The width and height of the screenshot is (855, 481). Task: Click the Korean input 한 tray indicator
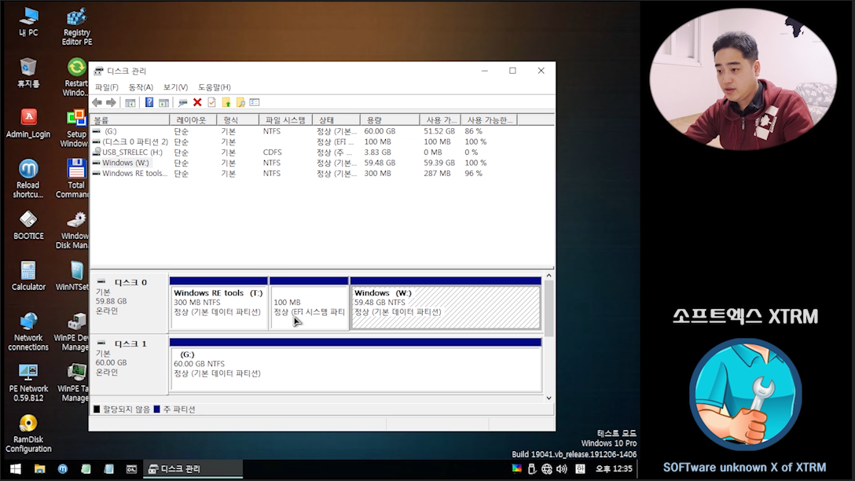pyautogui.click(x=580, y=469)
